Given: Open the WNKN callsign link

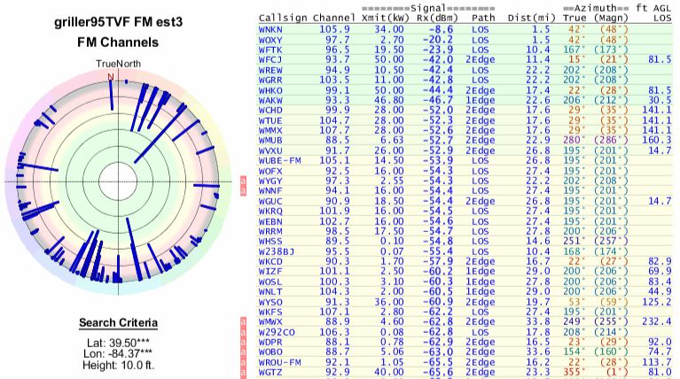Looking at the screenshot, I should 270,29.
